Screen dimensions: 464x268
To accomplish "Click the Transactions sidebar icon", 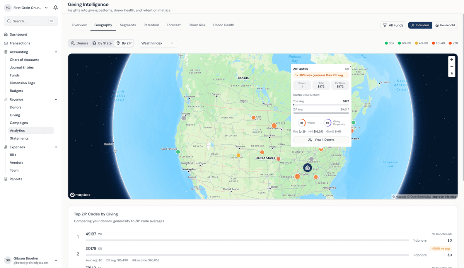I will 6,43.
